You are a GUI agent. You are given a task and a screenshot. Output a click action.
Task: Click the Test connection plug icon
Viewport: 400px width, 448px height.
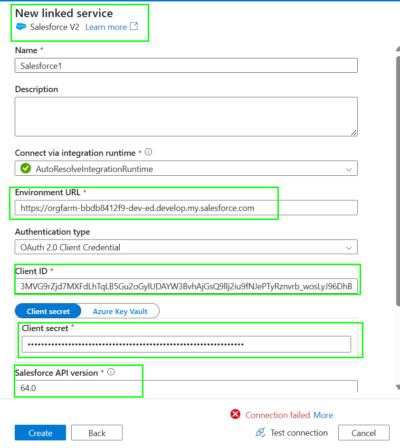click(x=260, y=433)
